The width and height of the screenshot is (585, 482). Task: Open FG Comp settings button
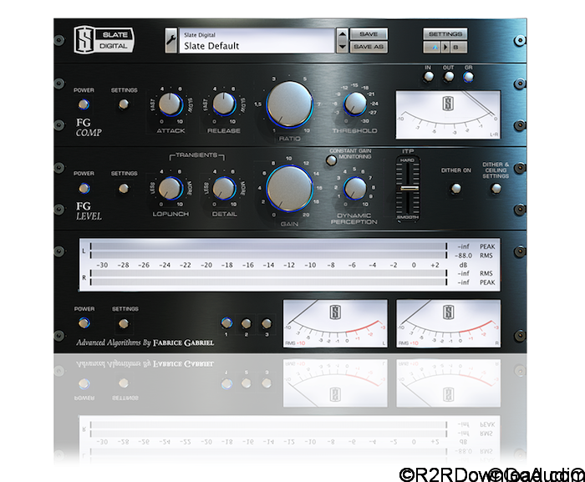pyautogui.click(x=124, y=104)
